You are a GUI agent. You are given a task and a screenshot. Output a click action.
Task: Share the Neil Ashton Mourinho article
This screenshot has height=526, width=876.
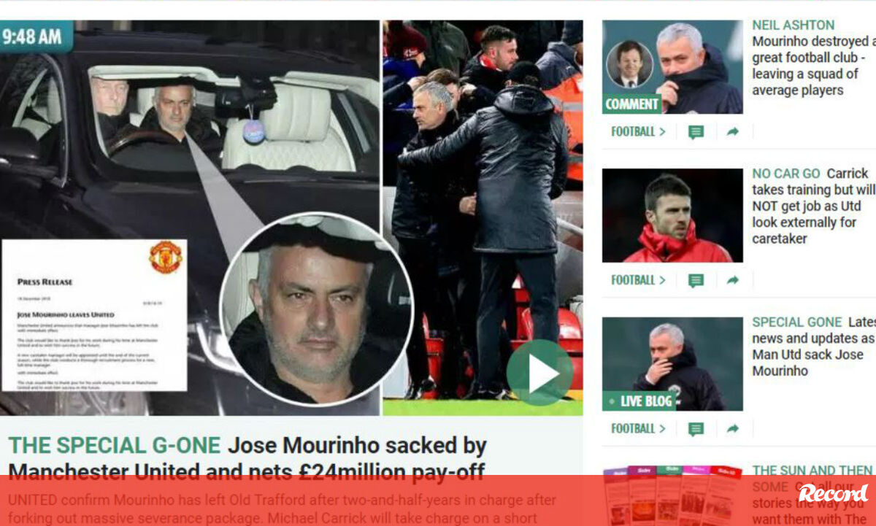coord(733,132)
